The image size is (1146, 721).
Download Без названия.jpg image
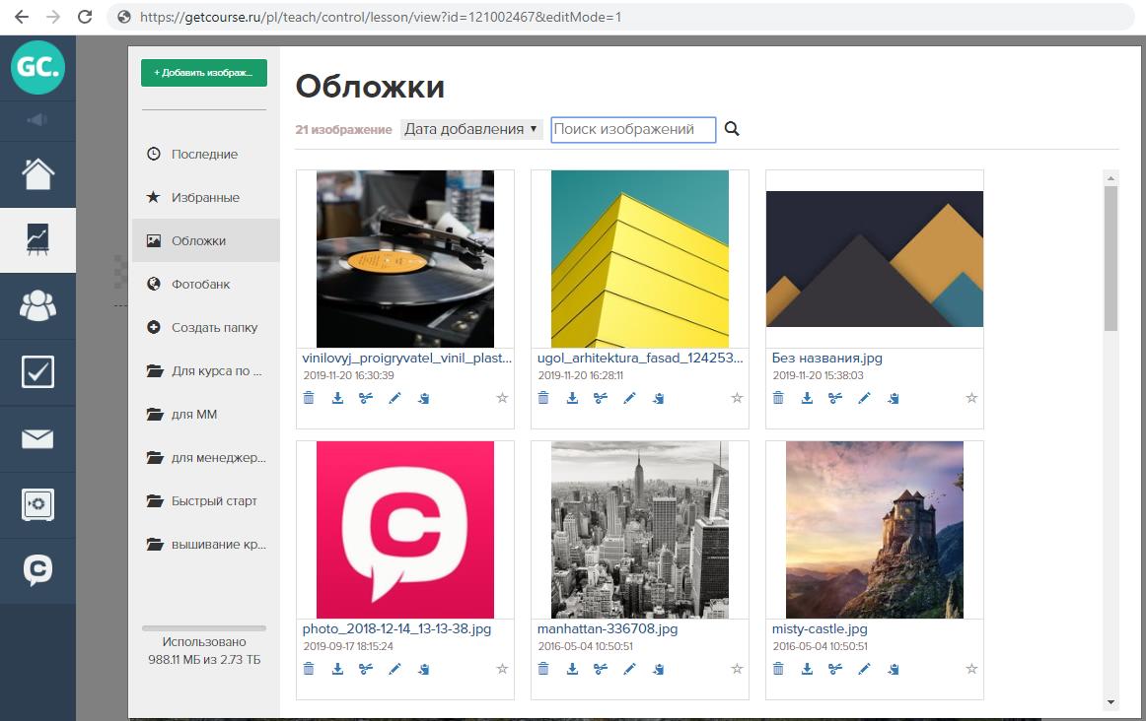(807, 398)
